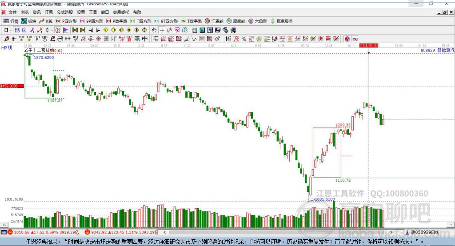Click the 板块 toolbar button

pyautogui.click(x=29, y=21)
